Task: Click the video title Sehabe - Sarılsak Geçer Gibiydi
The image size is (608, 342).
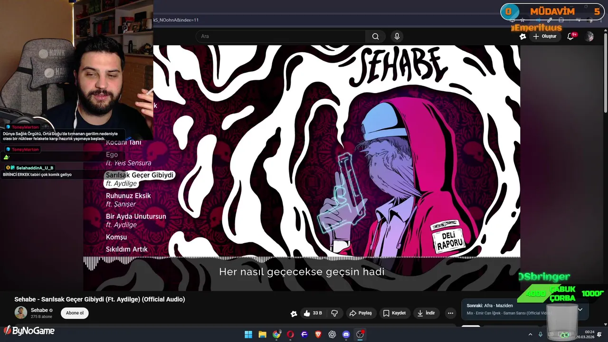Action: point(100,299)
